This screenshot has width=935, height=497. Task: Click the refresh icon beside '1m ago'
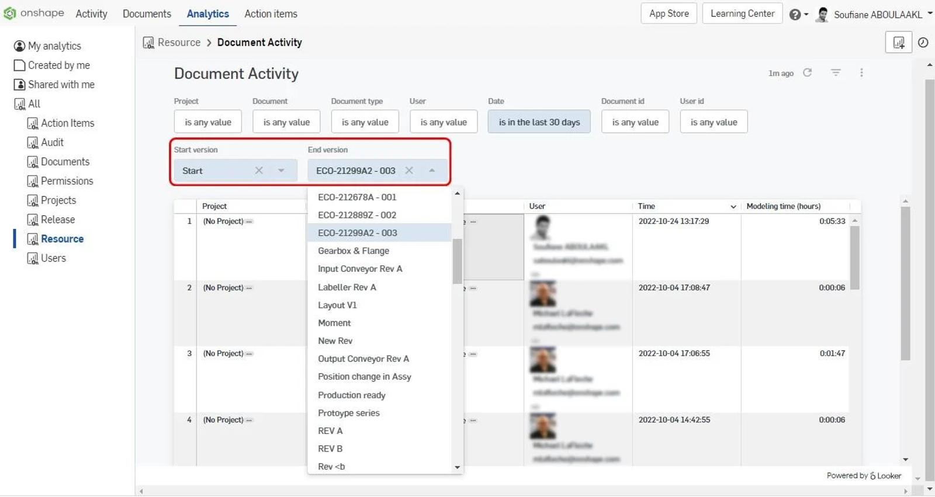(807, 72)
